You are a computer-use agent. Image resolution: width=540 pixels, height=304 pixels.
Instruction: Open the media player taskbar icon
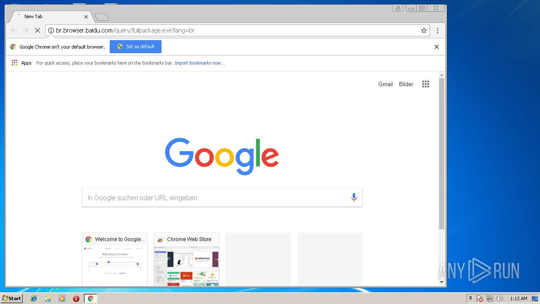coord(62,299)
